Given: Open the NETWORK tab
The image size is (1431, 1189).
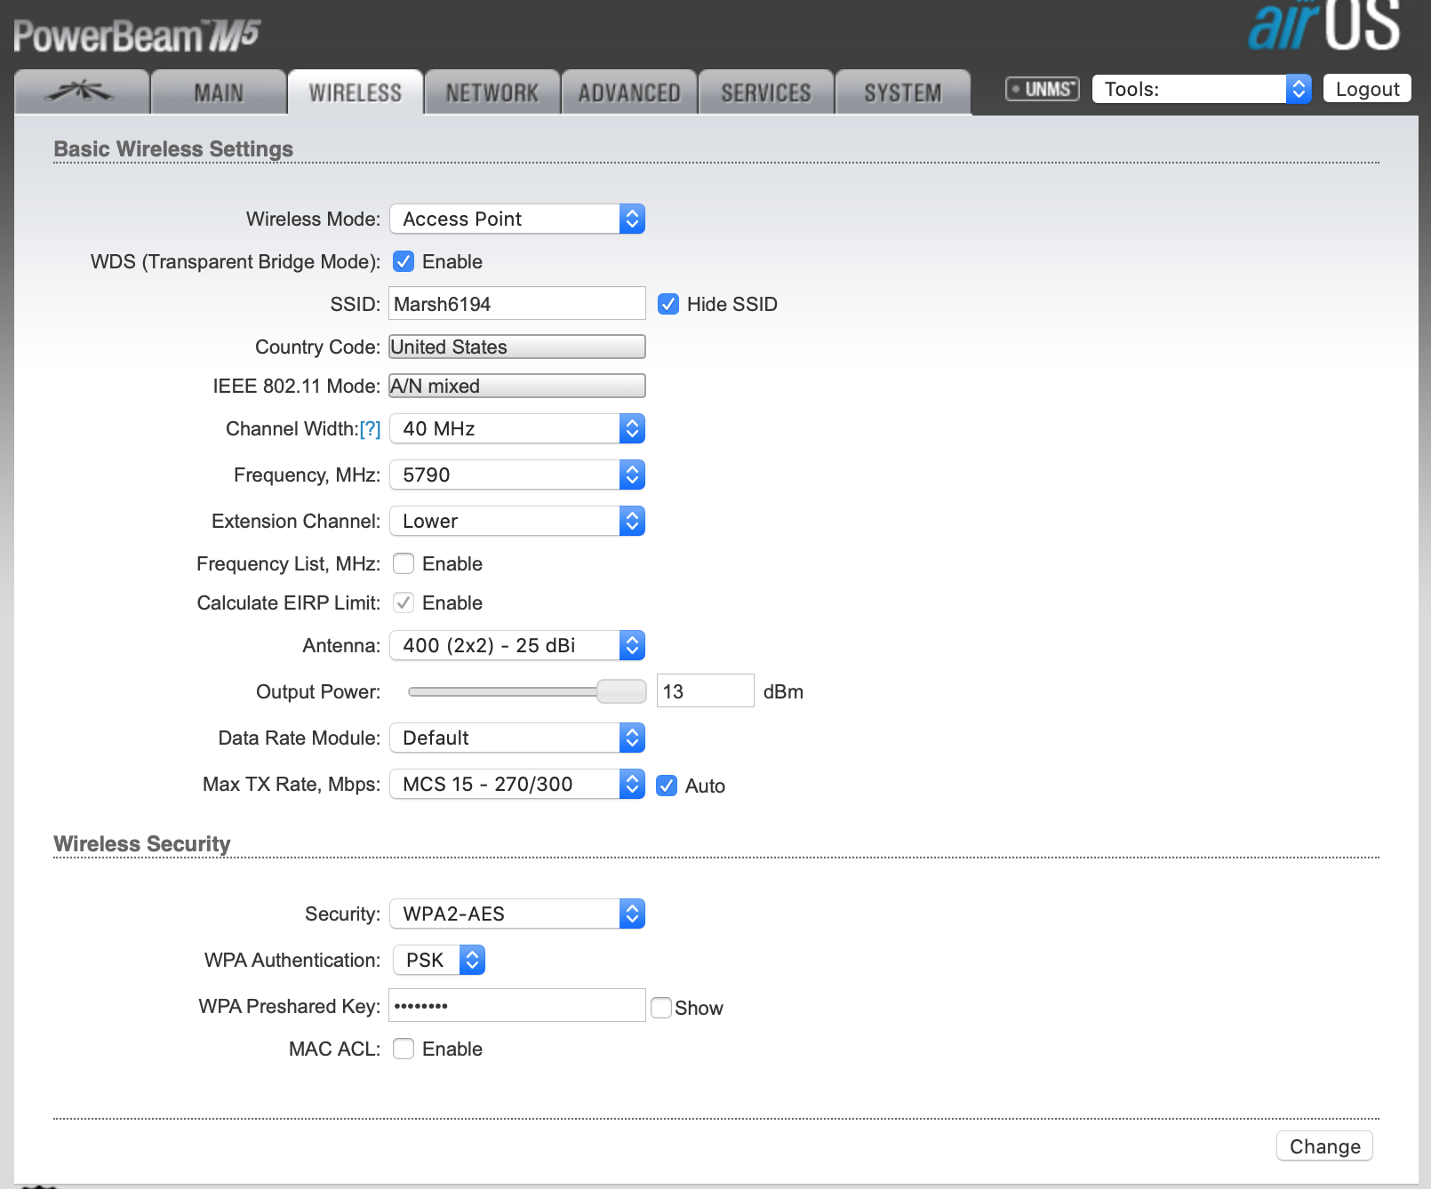Looking at the screenshot, I should 492,92.
